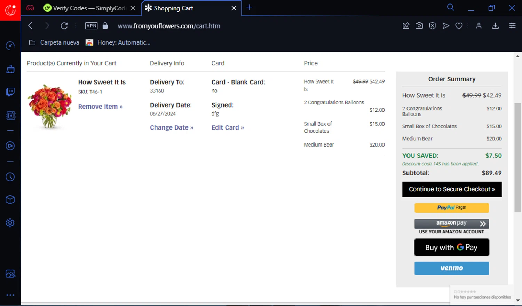
Task: Go back to previous page
Action: 30,26
